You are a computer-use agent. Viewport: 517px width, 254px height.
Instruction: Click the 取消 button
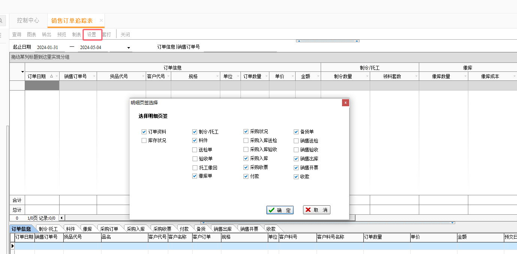coord(317,210)
